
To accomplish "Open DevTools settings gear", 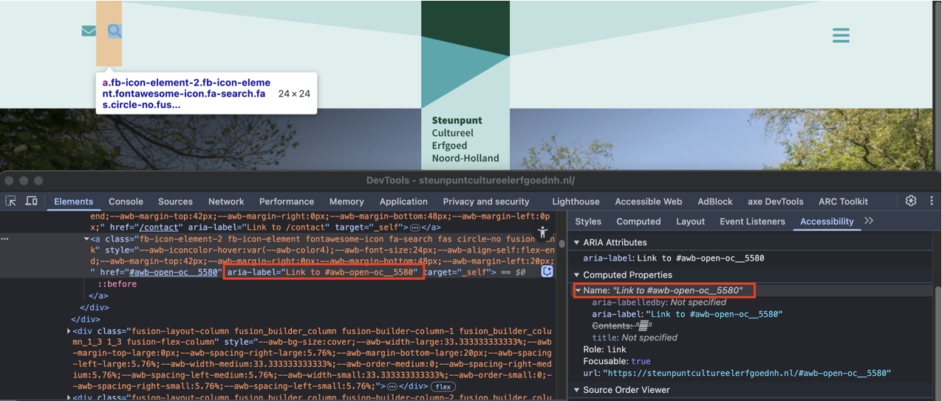I will (x=911, y=201).
